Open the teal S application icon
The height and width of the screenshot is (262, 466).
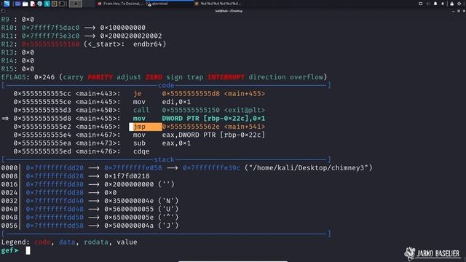click(x=47, y=4)
